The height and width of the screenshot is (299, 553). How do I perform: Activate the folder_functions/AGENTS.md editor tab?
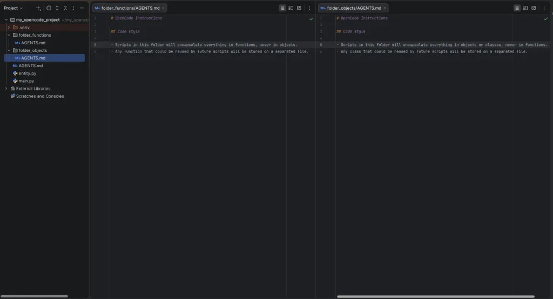pos(130,8)
